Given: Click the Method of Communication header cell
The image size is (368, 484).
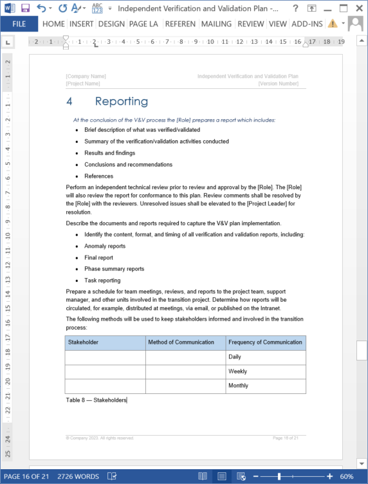Looking at the screenshot, I should click(x=186, y=342).
